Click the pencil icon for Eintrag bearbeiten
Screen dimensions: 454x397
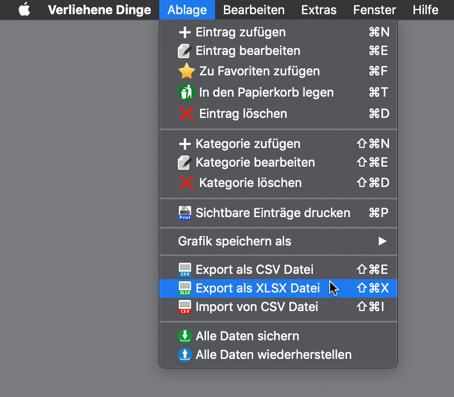(x=185, y=51)
